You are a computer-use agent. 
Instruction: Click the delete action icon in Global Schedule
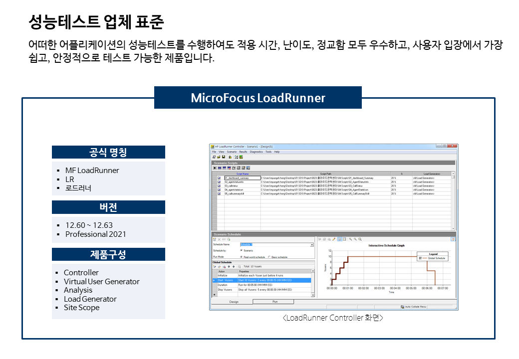pyautogui.click(x=224, y=266)
